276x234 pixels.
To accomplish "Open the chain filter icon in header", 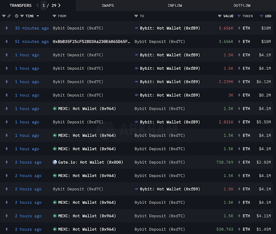I will 4,16.
